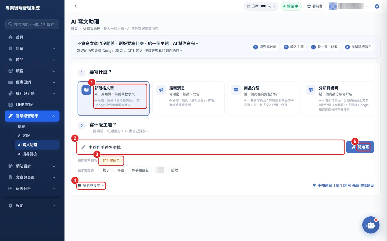This screenshot has height=241, width=387.
Task: Select the 分類頁說明 content type card
Action: 338,99
